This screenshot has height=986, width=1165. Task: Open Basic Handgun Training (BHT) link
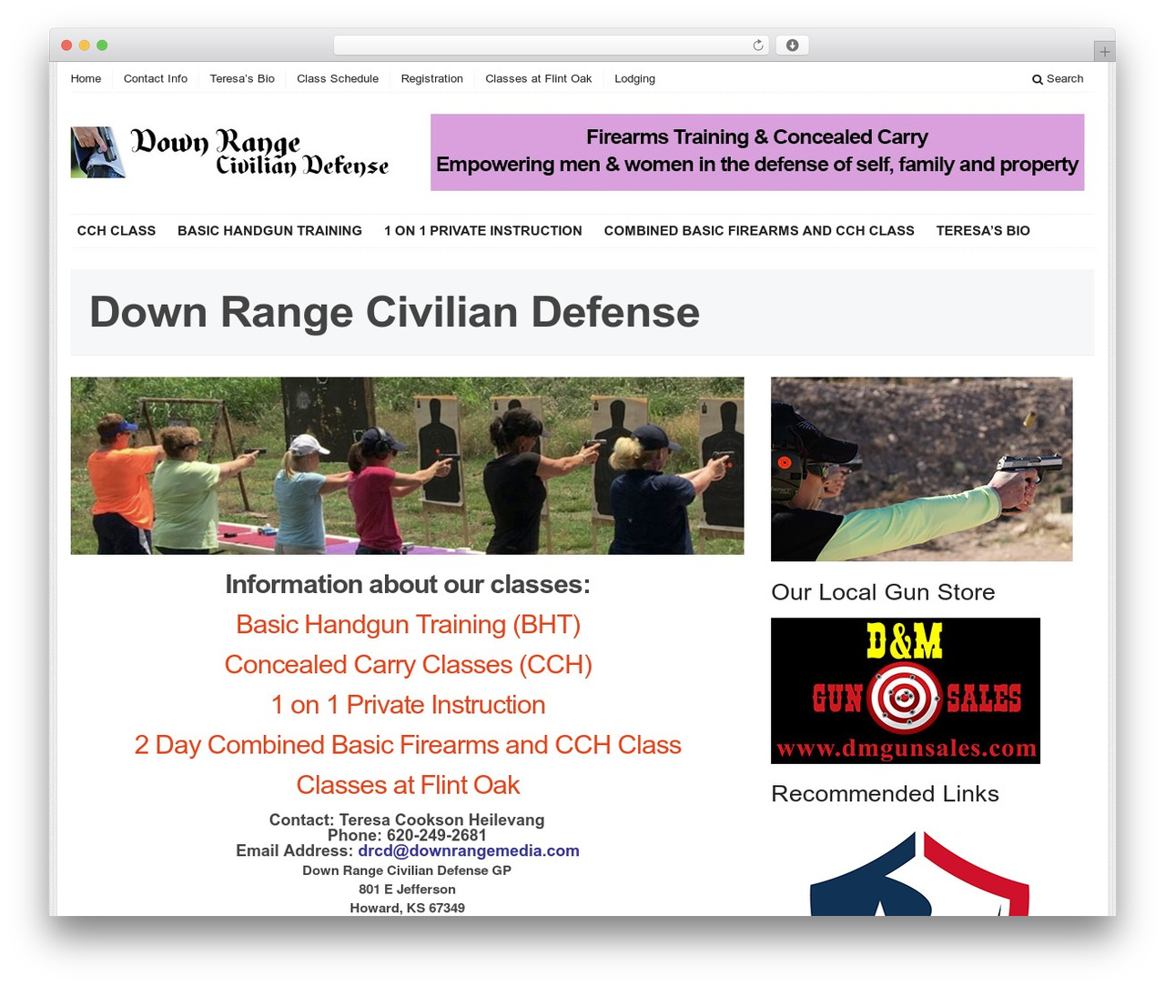point(408,625)
